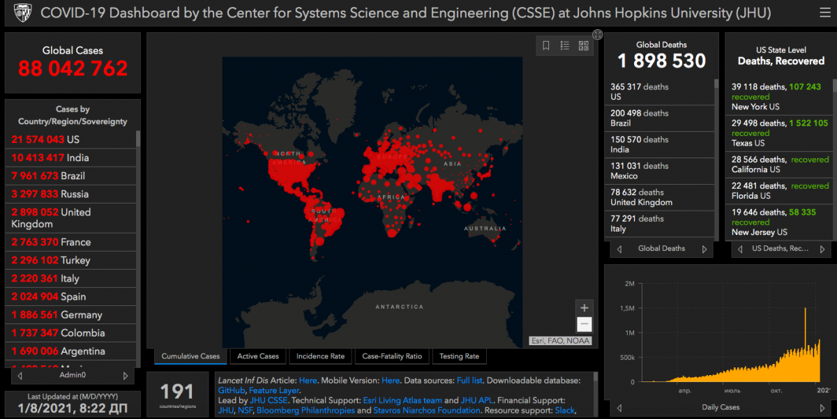Select the New Jersey US state row
Image resolution: width=837 pixels, height=419 pixels.
(x=778, y=222)
